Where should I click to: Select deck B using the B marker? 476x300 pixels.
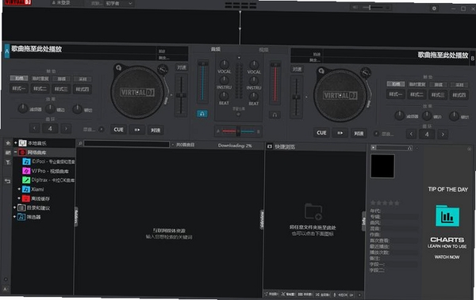tap(472, 59)
